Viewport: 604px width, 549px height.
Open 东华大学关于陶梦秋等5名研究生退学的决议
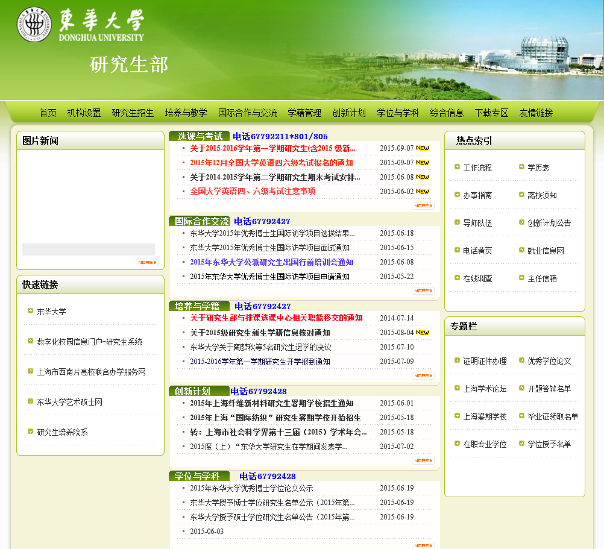coord(261,347)
